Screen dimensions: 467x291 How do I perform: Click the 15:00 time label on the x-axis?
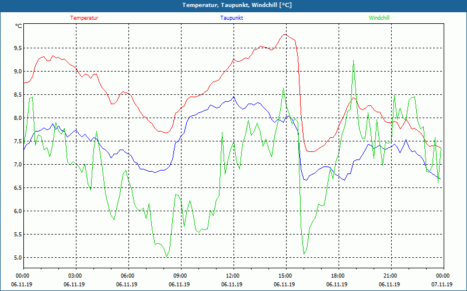(x=286, y=276)
